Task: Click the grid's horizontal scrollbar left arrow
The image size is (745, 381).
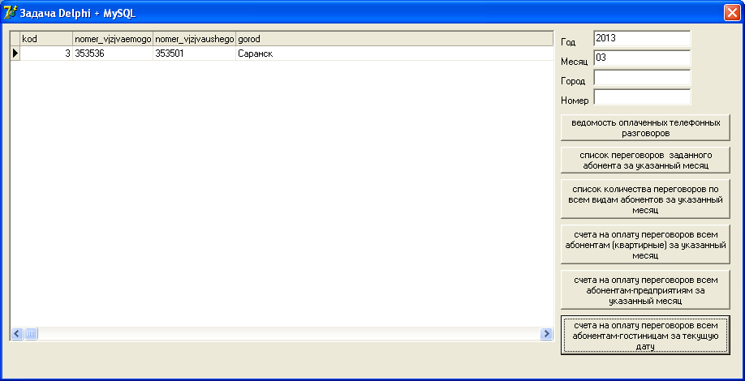Action: (17, 333)
